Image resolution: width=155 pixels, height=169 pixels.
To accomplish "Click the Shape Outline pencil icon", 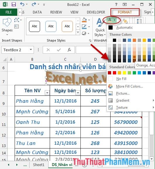I will (84, 27).
